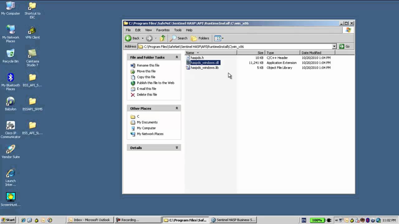Select ScreenHunter desktop icon
The image size is (399, 224).
11,200
